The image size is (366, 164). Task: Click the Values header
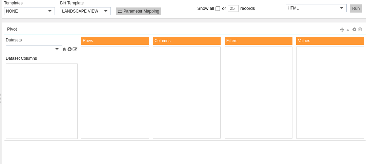(330, 41)
